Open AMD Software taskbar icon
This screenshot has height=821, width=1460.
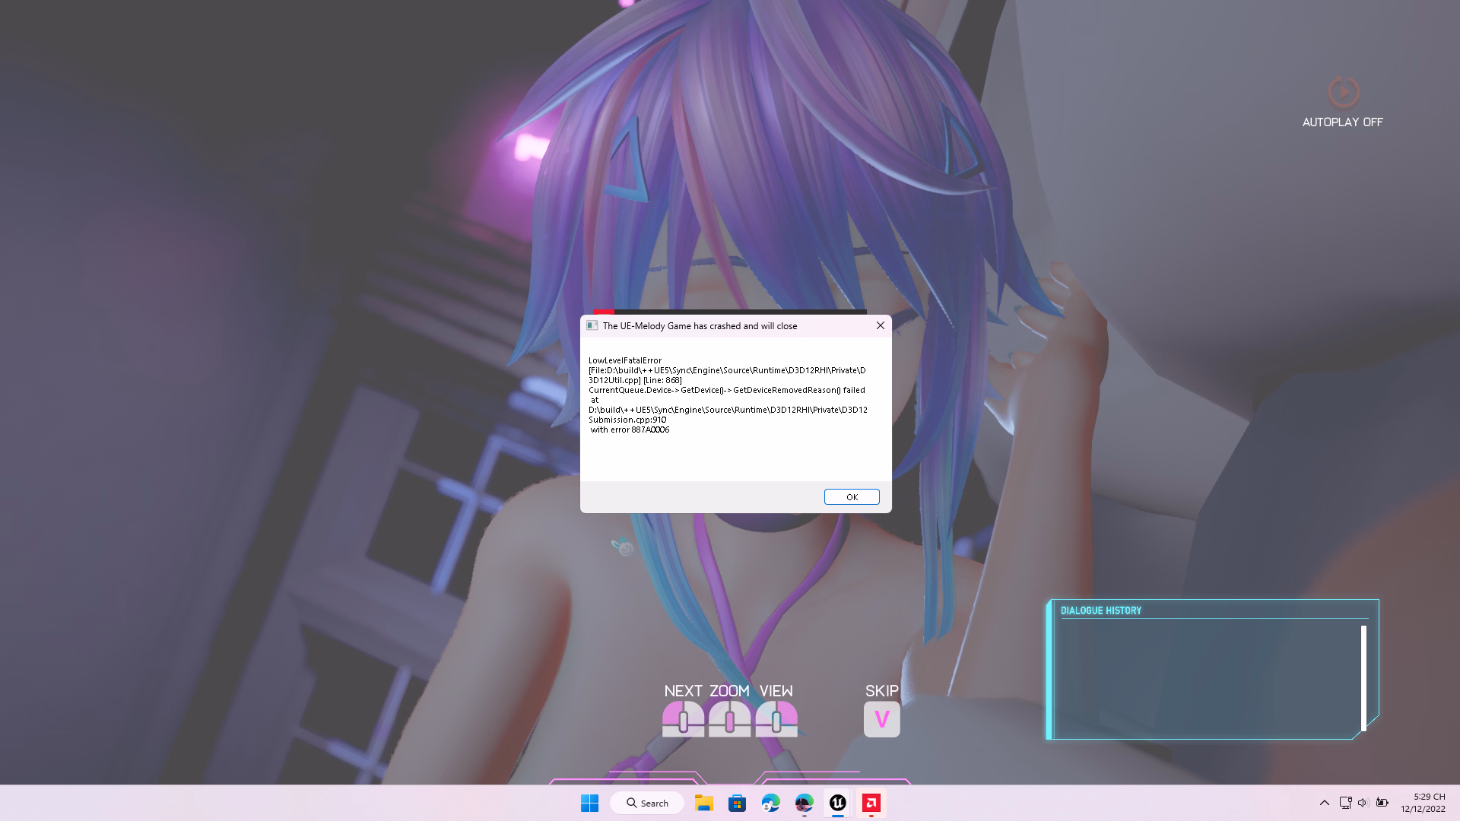pos(871,803)
